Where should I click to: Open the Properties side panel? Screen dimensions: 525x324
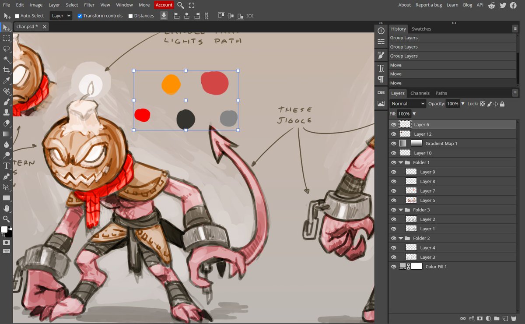tap(381, 42)
